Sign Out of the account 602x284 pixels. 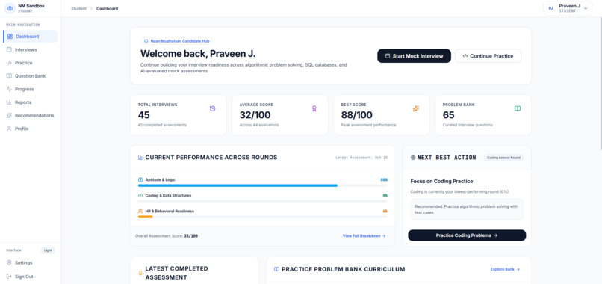point(31,277)
